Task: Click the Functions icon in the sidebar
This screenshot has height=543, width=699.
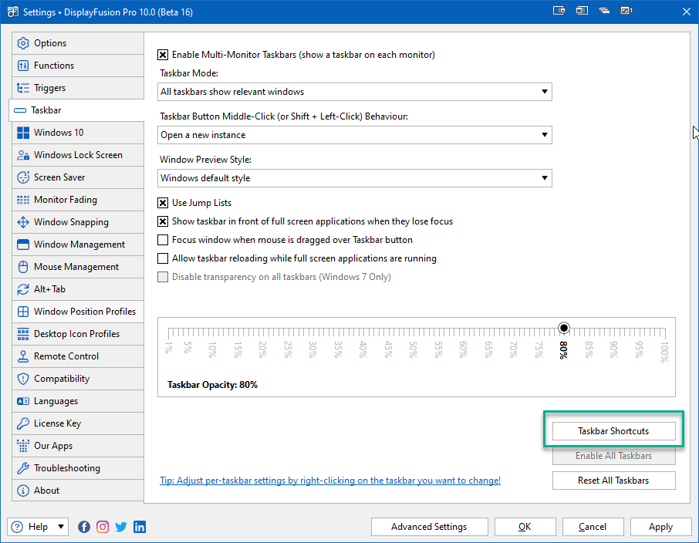Action: tap(22, 66)
